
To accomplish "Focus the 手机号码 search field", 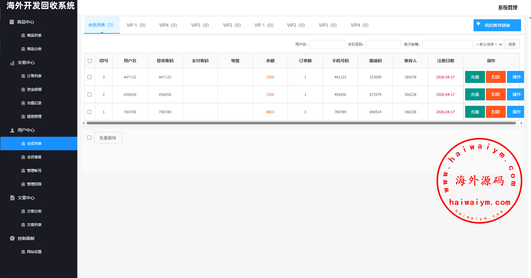I will coord(383,44).
